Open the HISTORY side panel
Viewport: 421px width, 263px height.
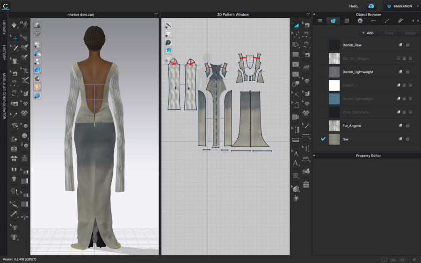click(4, 52)
